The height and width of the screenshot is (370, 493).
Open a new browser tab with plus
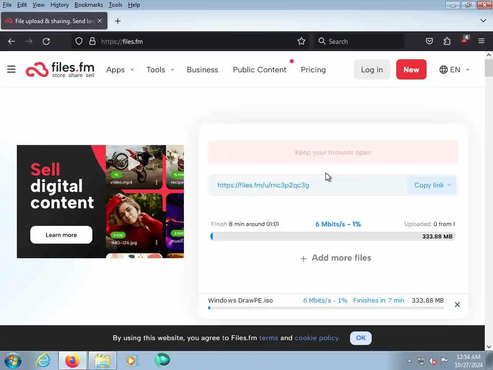pyautogui.click(x=117, y=21)
